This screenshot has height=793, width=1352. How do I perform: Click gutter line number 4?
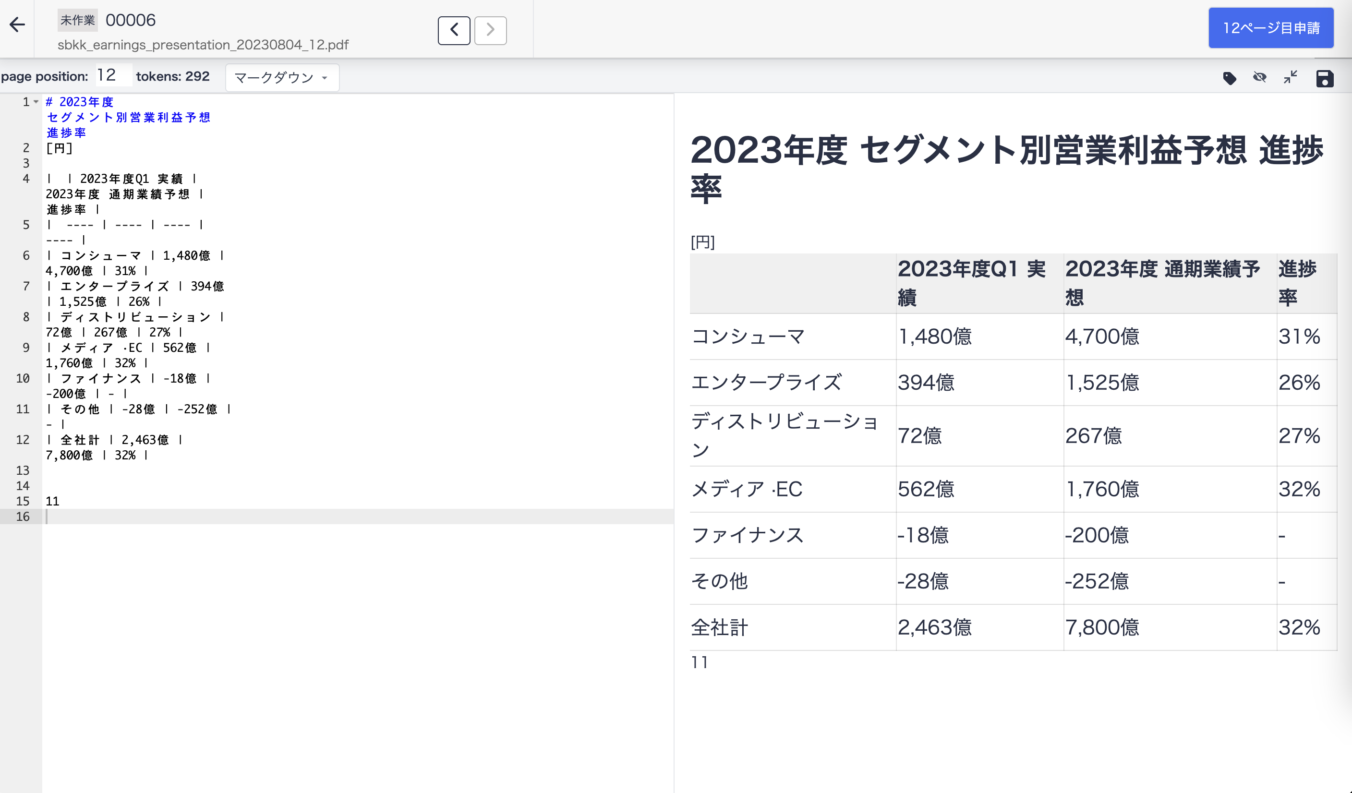point(26,179)
